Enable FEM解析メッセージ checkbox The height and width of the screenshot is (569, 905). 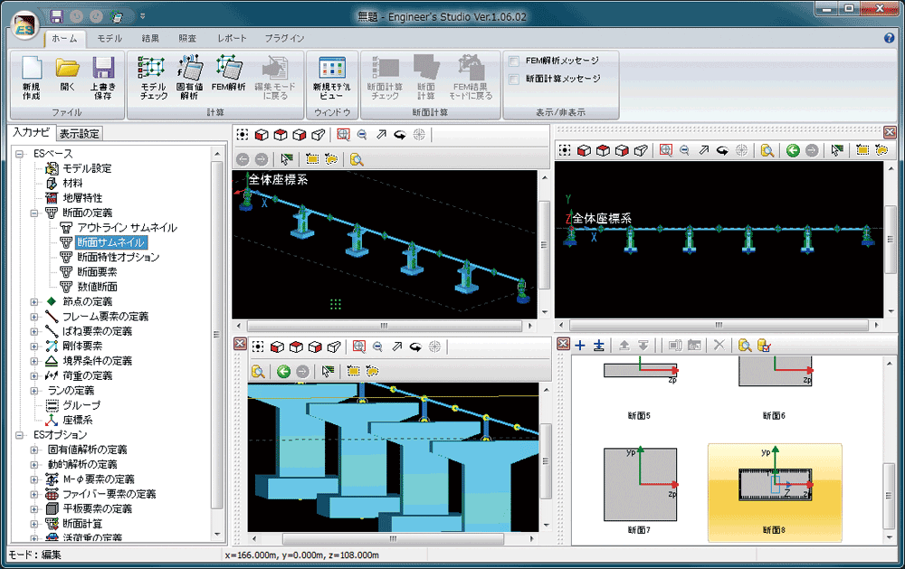(x=514, y=61)
